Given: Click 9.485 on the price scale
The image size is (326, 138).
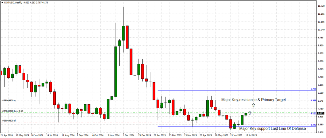Looking at the screenshot, I should point(321,38).
